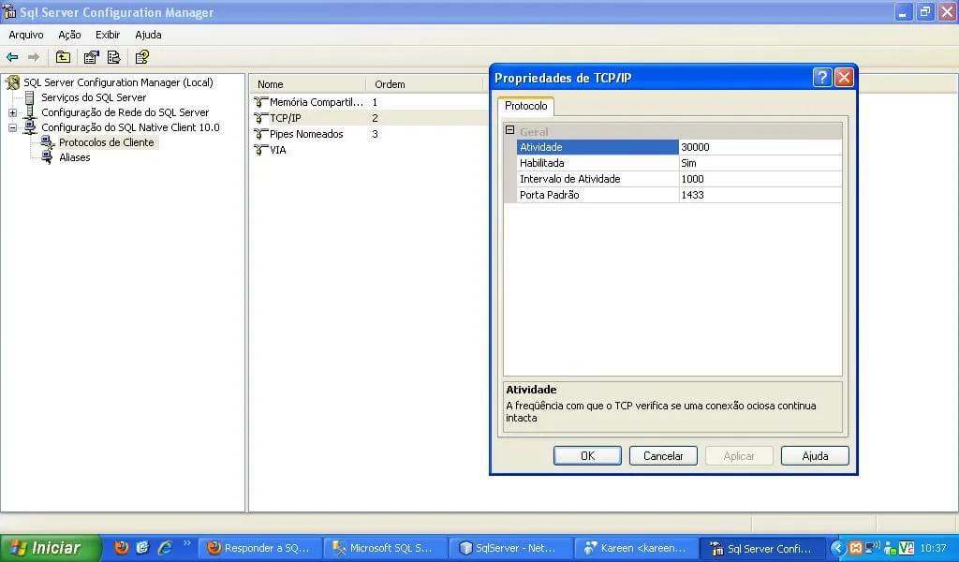Screen dimensions: 959x562
Task: Select Aliases tree node
Action: tap(75, 157)
